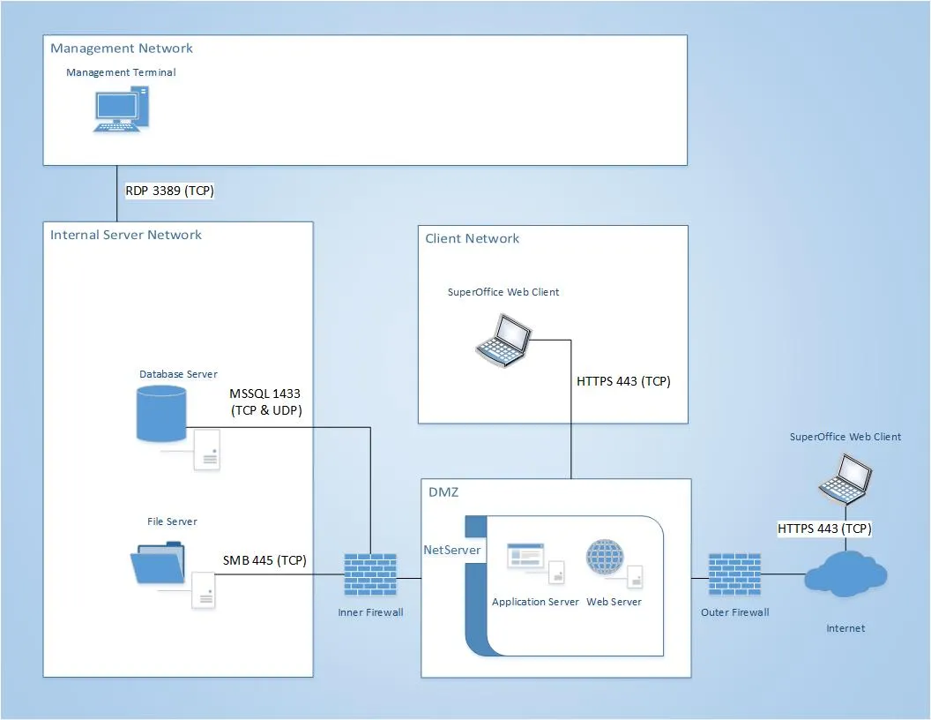Click the HTTPS 443 label in Client Network
Viewport: 931px width, 720px height.
pos(623,381)
